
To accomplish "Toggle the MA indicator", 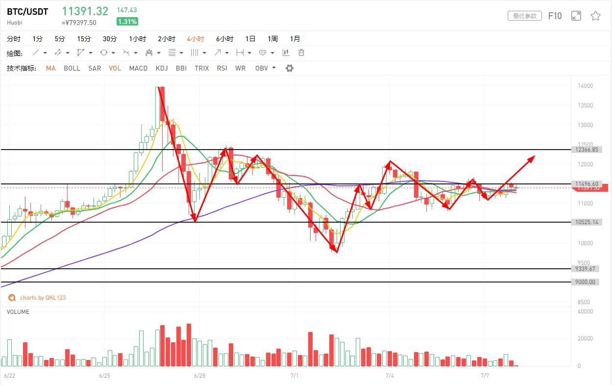I will tap(50, 68).
